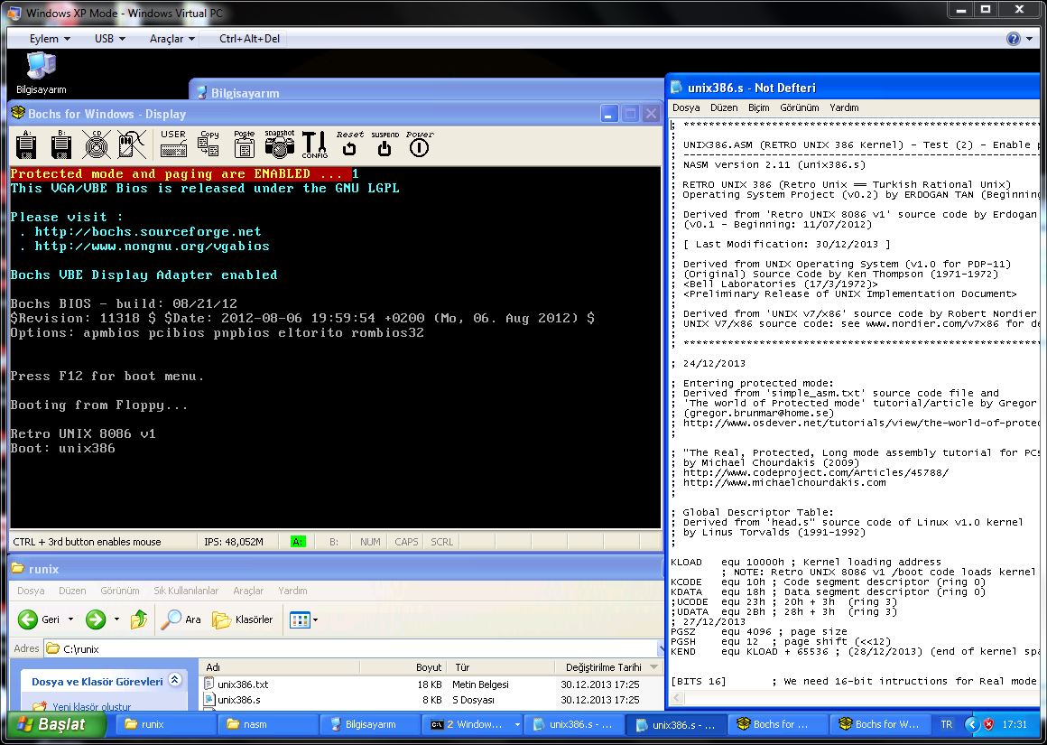Open Geri history dropdown arrow
This screenshot has width=1047, height=745.
pos(70,619)
